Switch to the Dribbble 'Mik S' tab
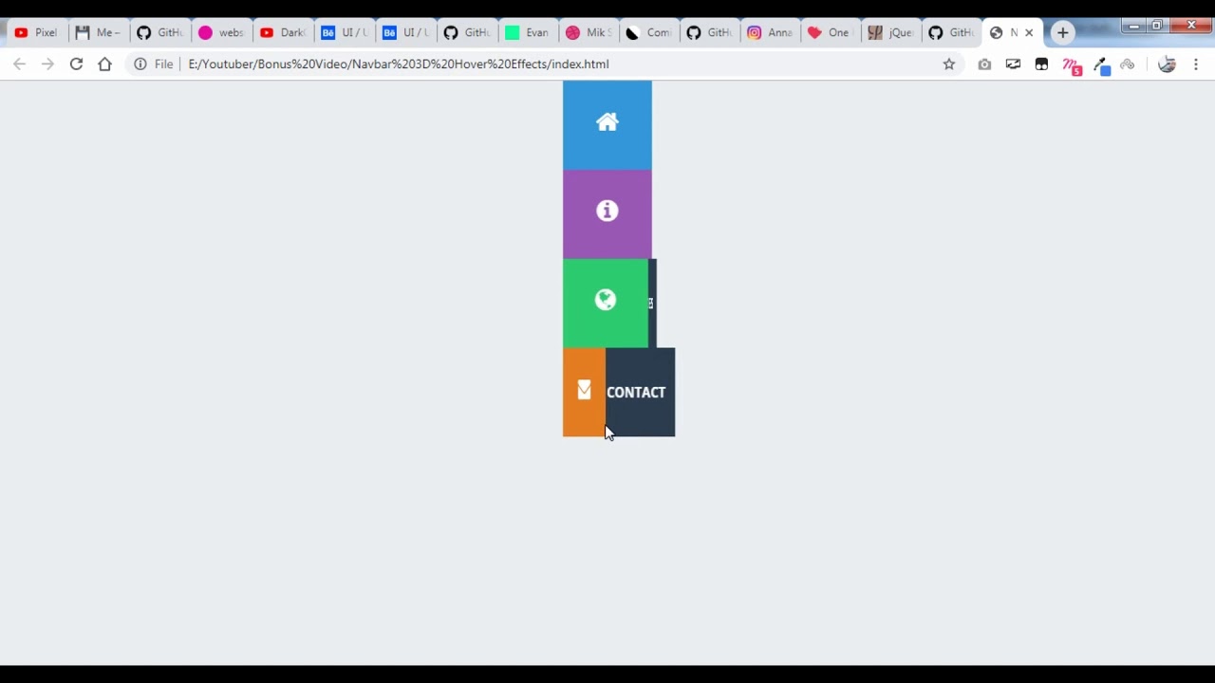1215x683 pixels. coord(588,32)
